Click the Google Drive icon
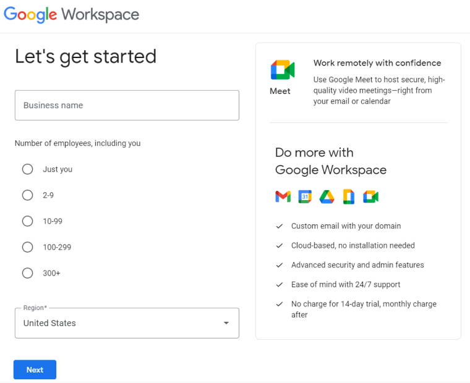470x383 pixels. [327, 196]
